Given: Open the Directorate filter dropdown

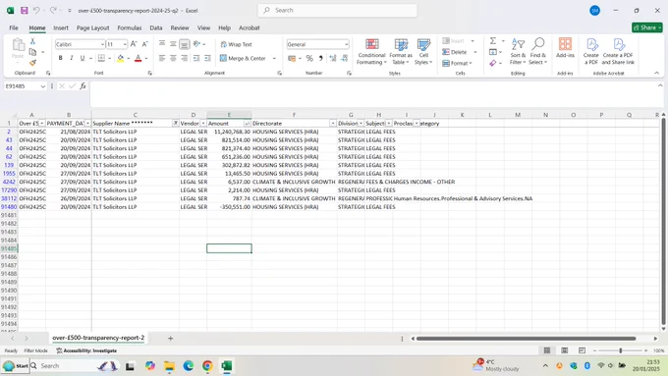Looking at the screenshot, I should click(333, 123).
